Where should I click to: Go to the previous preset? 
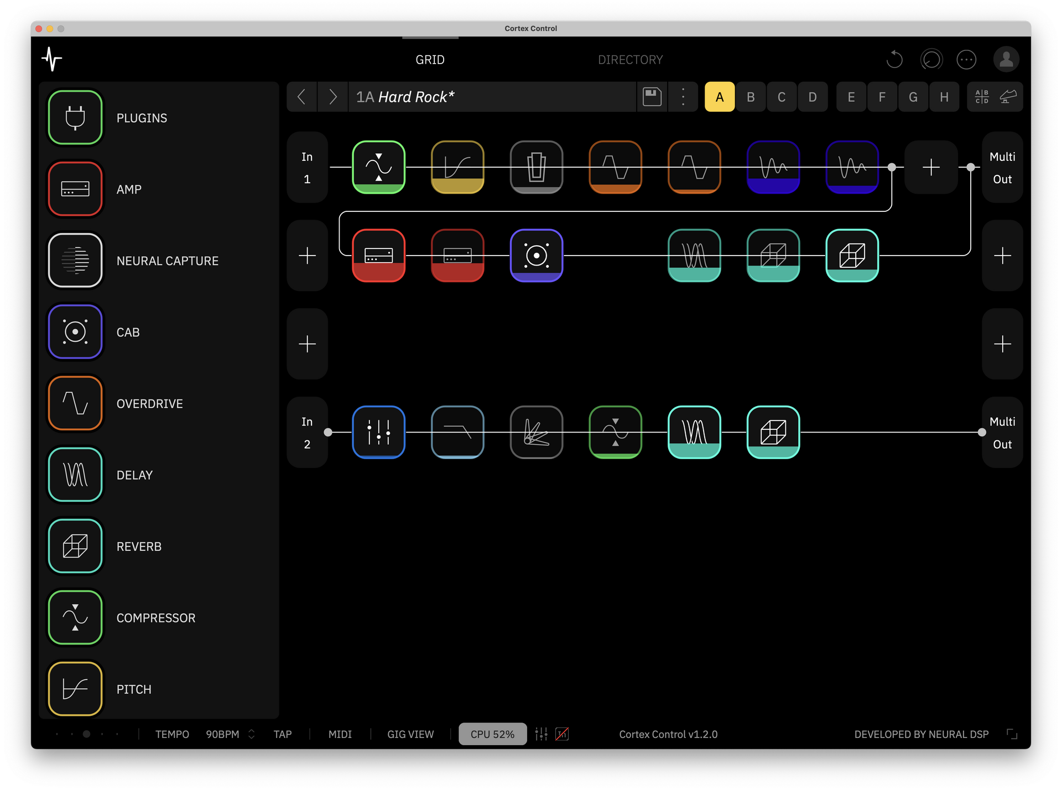point(301,97)
